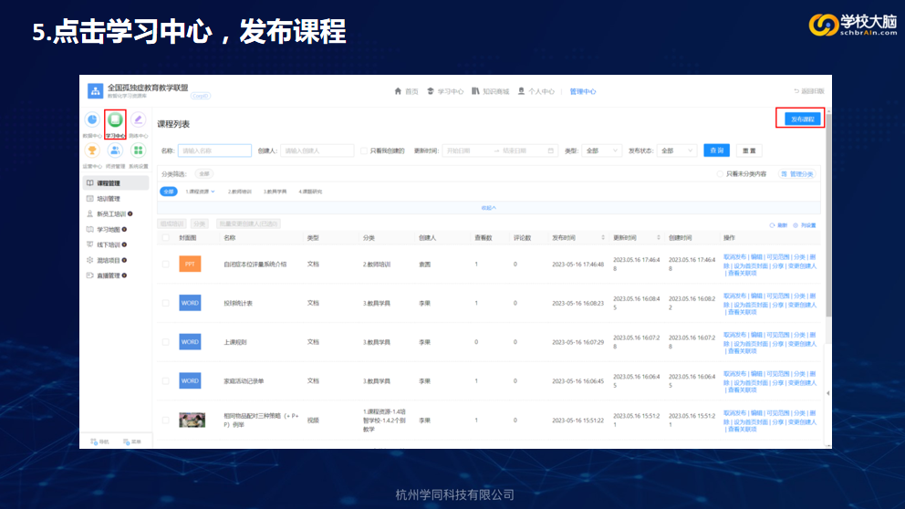
Task: Open 运营中心 trophy icon
Action: click(92, 150)
